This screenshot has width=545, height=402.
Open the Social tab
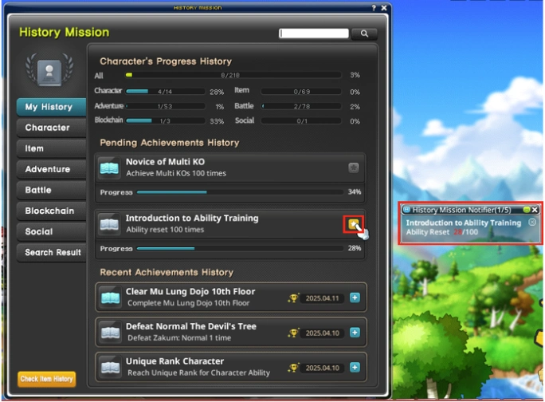(x=51, y=232)
